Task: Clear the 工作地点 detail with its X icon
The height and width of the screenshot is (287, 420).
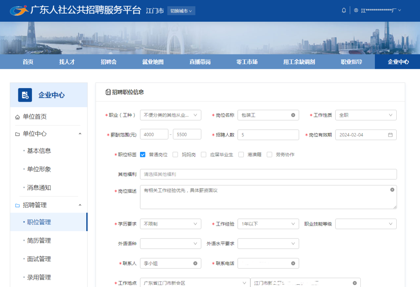Action: [x=353, y=283]
